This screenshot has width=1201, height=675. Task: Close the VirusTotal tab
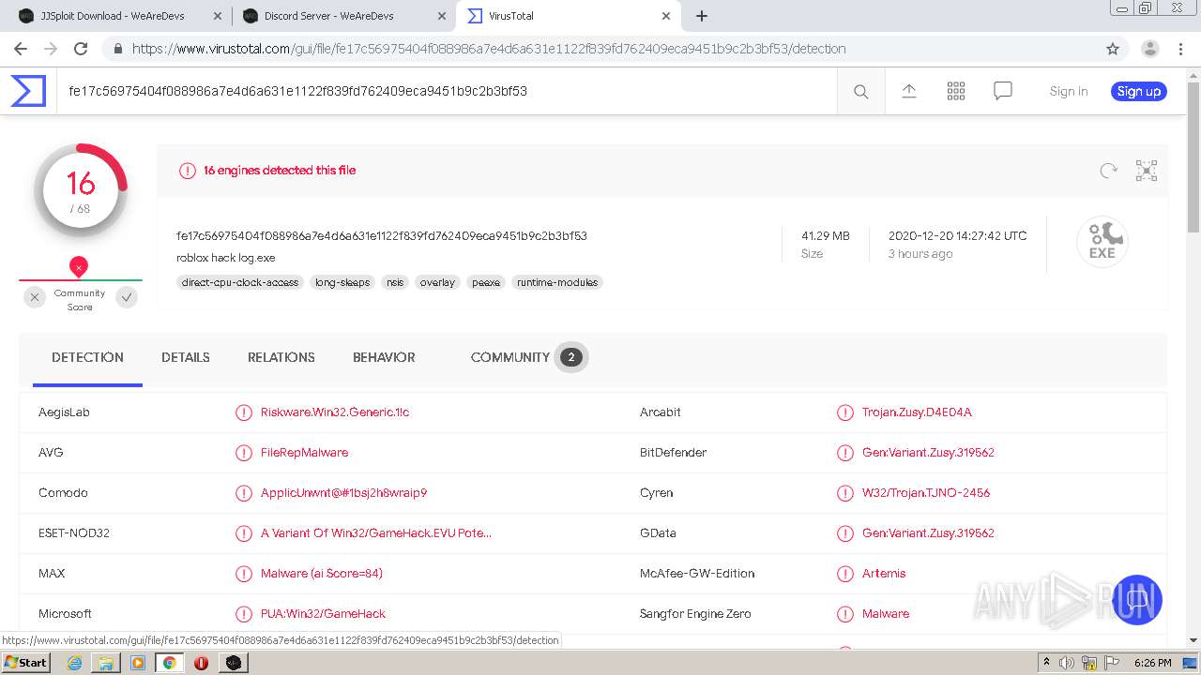pos(666,16)
